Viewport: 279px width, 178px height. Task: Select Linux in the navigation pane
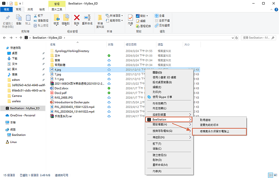pos(23,142)
